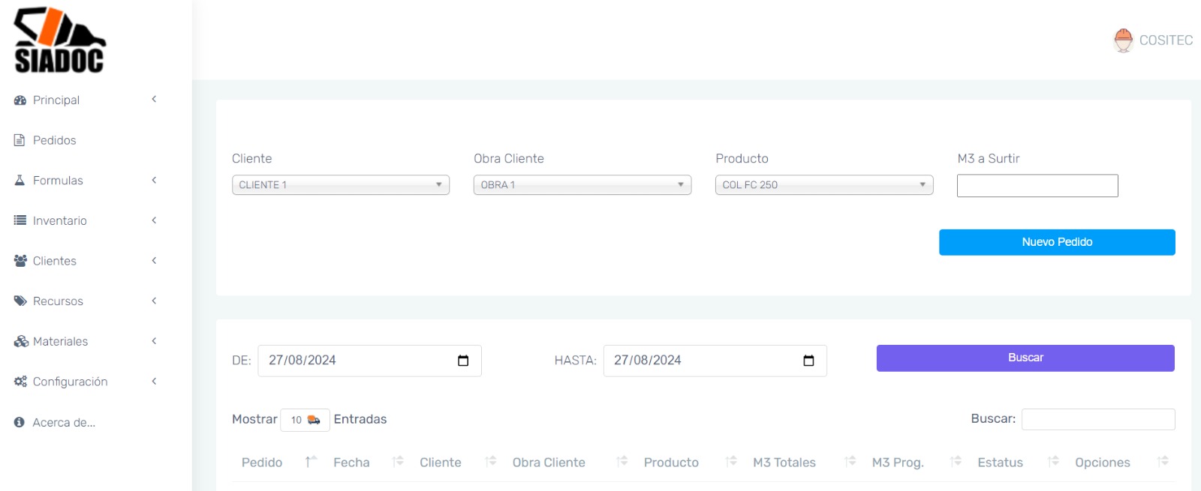Click the Pedidos document icon in sidebar
This screenshot has width=1201, height=491.
(20, 140)
